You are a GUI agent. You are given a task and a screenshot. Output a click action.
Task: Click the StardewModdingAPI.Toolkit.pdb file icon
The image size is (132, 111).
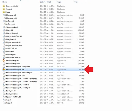(x=4, y=88)
